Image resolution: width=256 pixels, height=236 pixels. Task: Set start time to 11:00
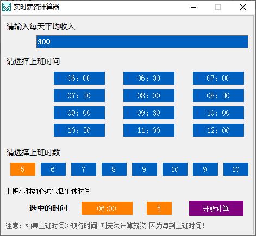click(149, 130)
